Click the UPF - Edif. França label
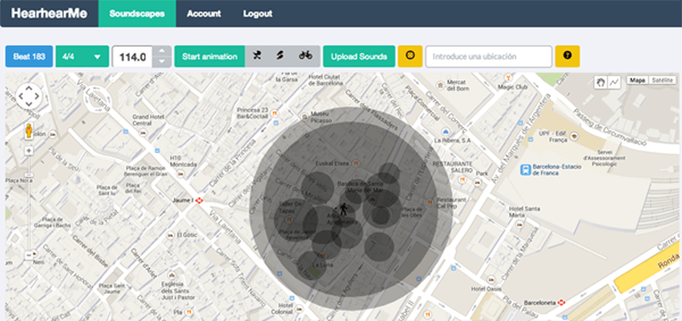The width and height of the screenshot is (682, 321). pos(553,136)
